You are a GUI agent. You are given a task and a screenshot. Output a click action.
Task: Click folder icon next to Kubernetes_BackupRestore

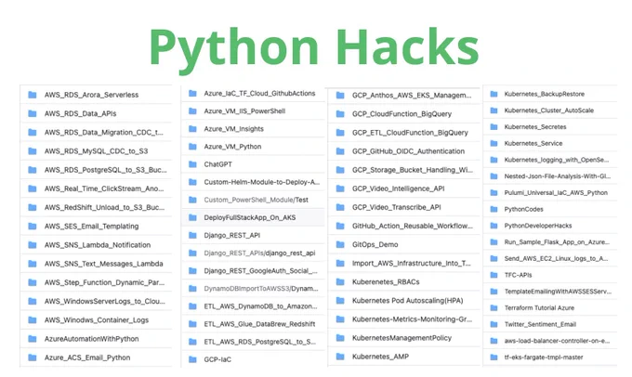click(x=494, y=94)
